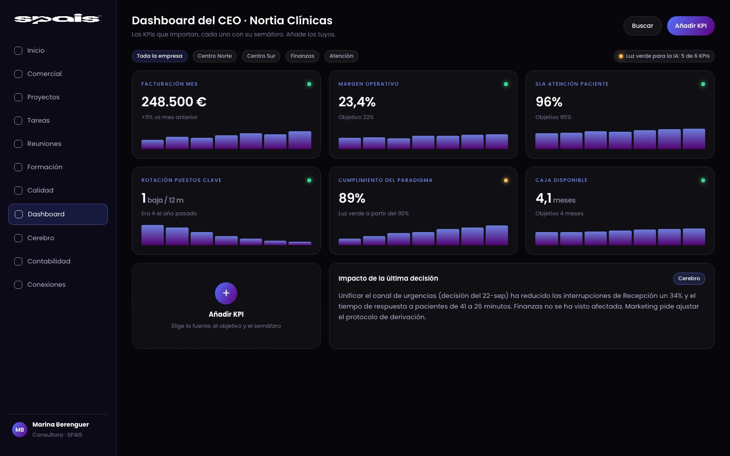Click the Caja Disponible green status dot
The image size is (730, 456).
[x=703, y=180]
